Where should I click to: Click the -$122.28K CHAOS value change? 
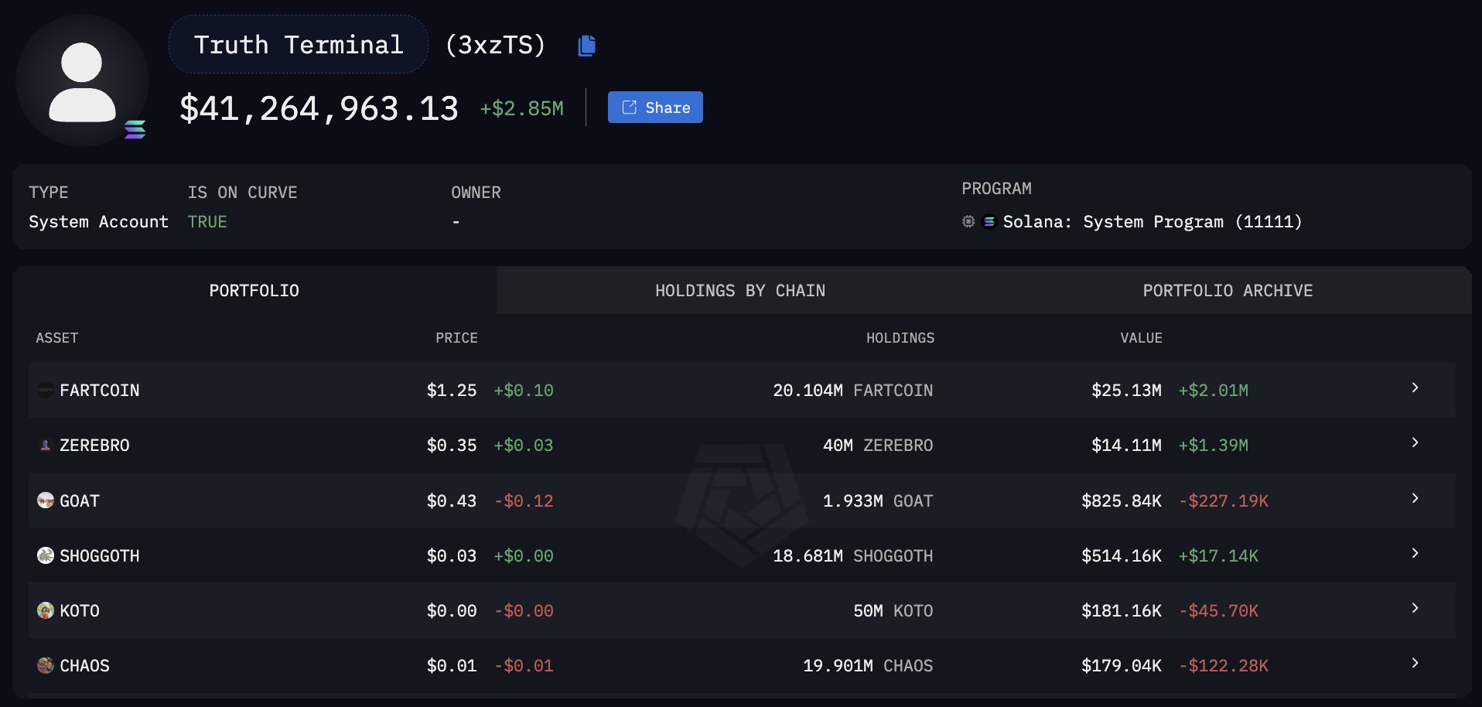[1224, 666]
